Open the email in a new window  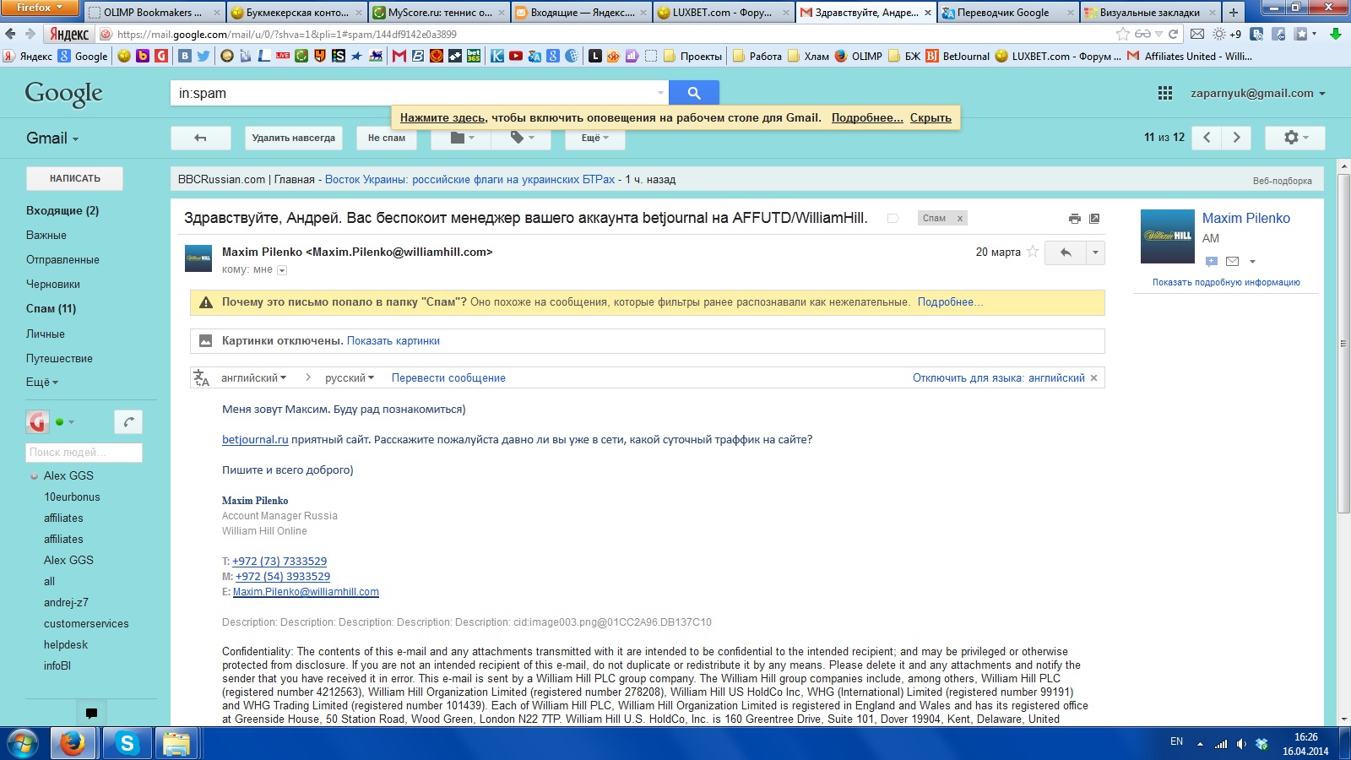click(x=1094, y=219)
